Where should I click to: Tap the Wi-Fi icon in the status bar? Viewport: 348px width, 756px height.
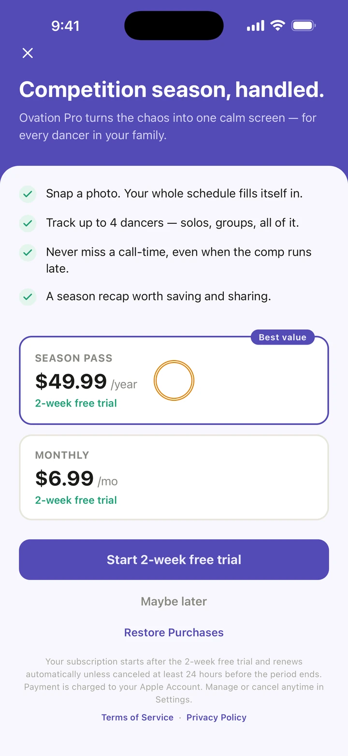pyautogui.click(x=277, y=26)
